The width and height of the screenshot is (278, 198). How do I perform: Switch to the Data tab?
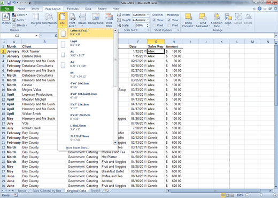tap(88, 9)
